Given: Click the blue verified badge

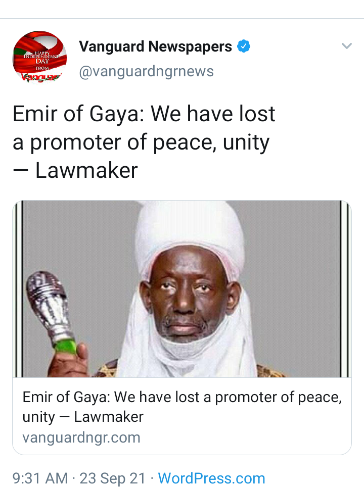Looking at the screenshot, I should click(x=244, y=46).
